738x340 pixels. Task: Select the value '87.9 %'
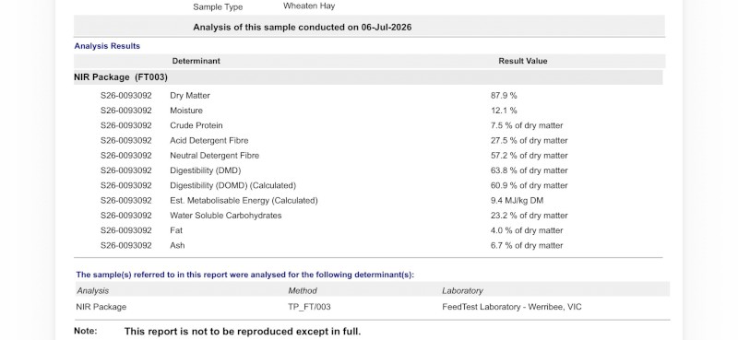(504, 96)
